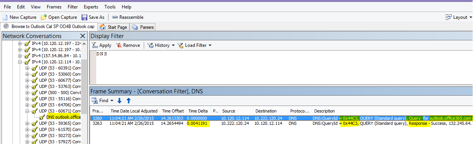Apply the display filter

coord(102,45)
